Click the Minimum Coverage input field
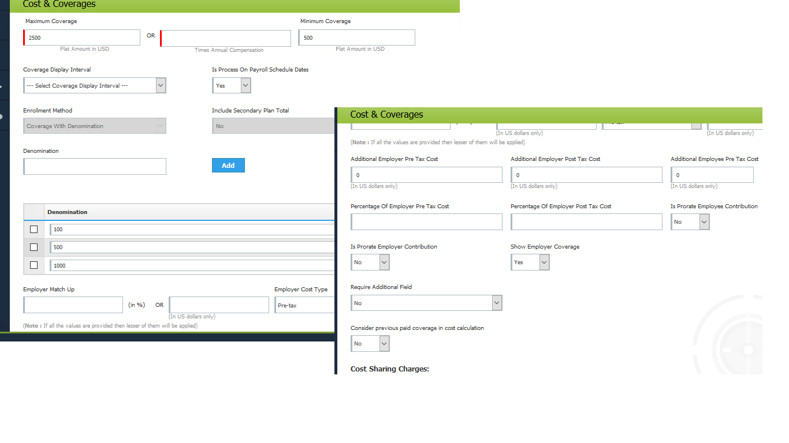 356,37
